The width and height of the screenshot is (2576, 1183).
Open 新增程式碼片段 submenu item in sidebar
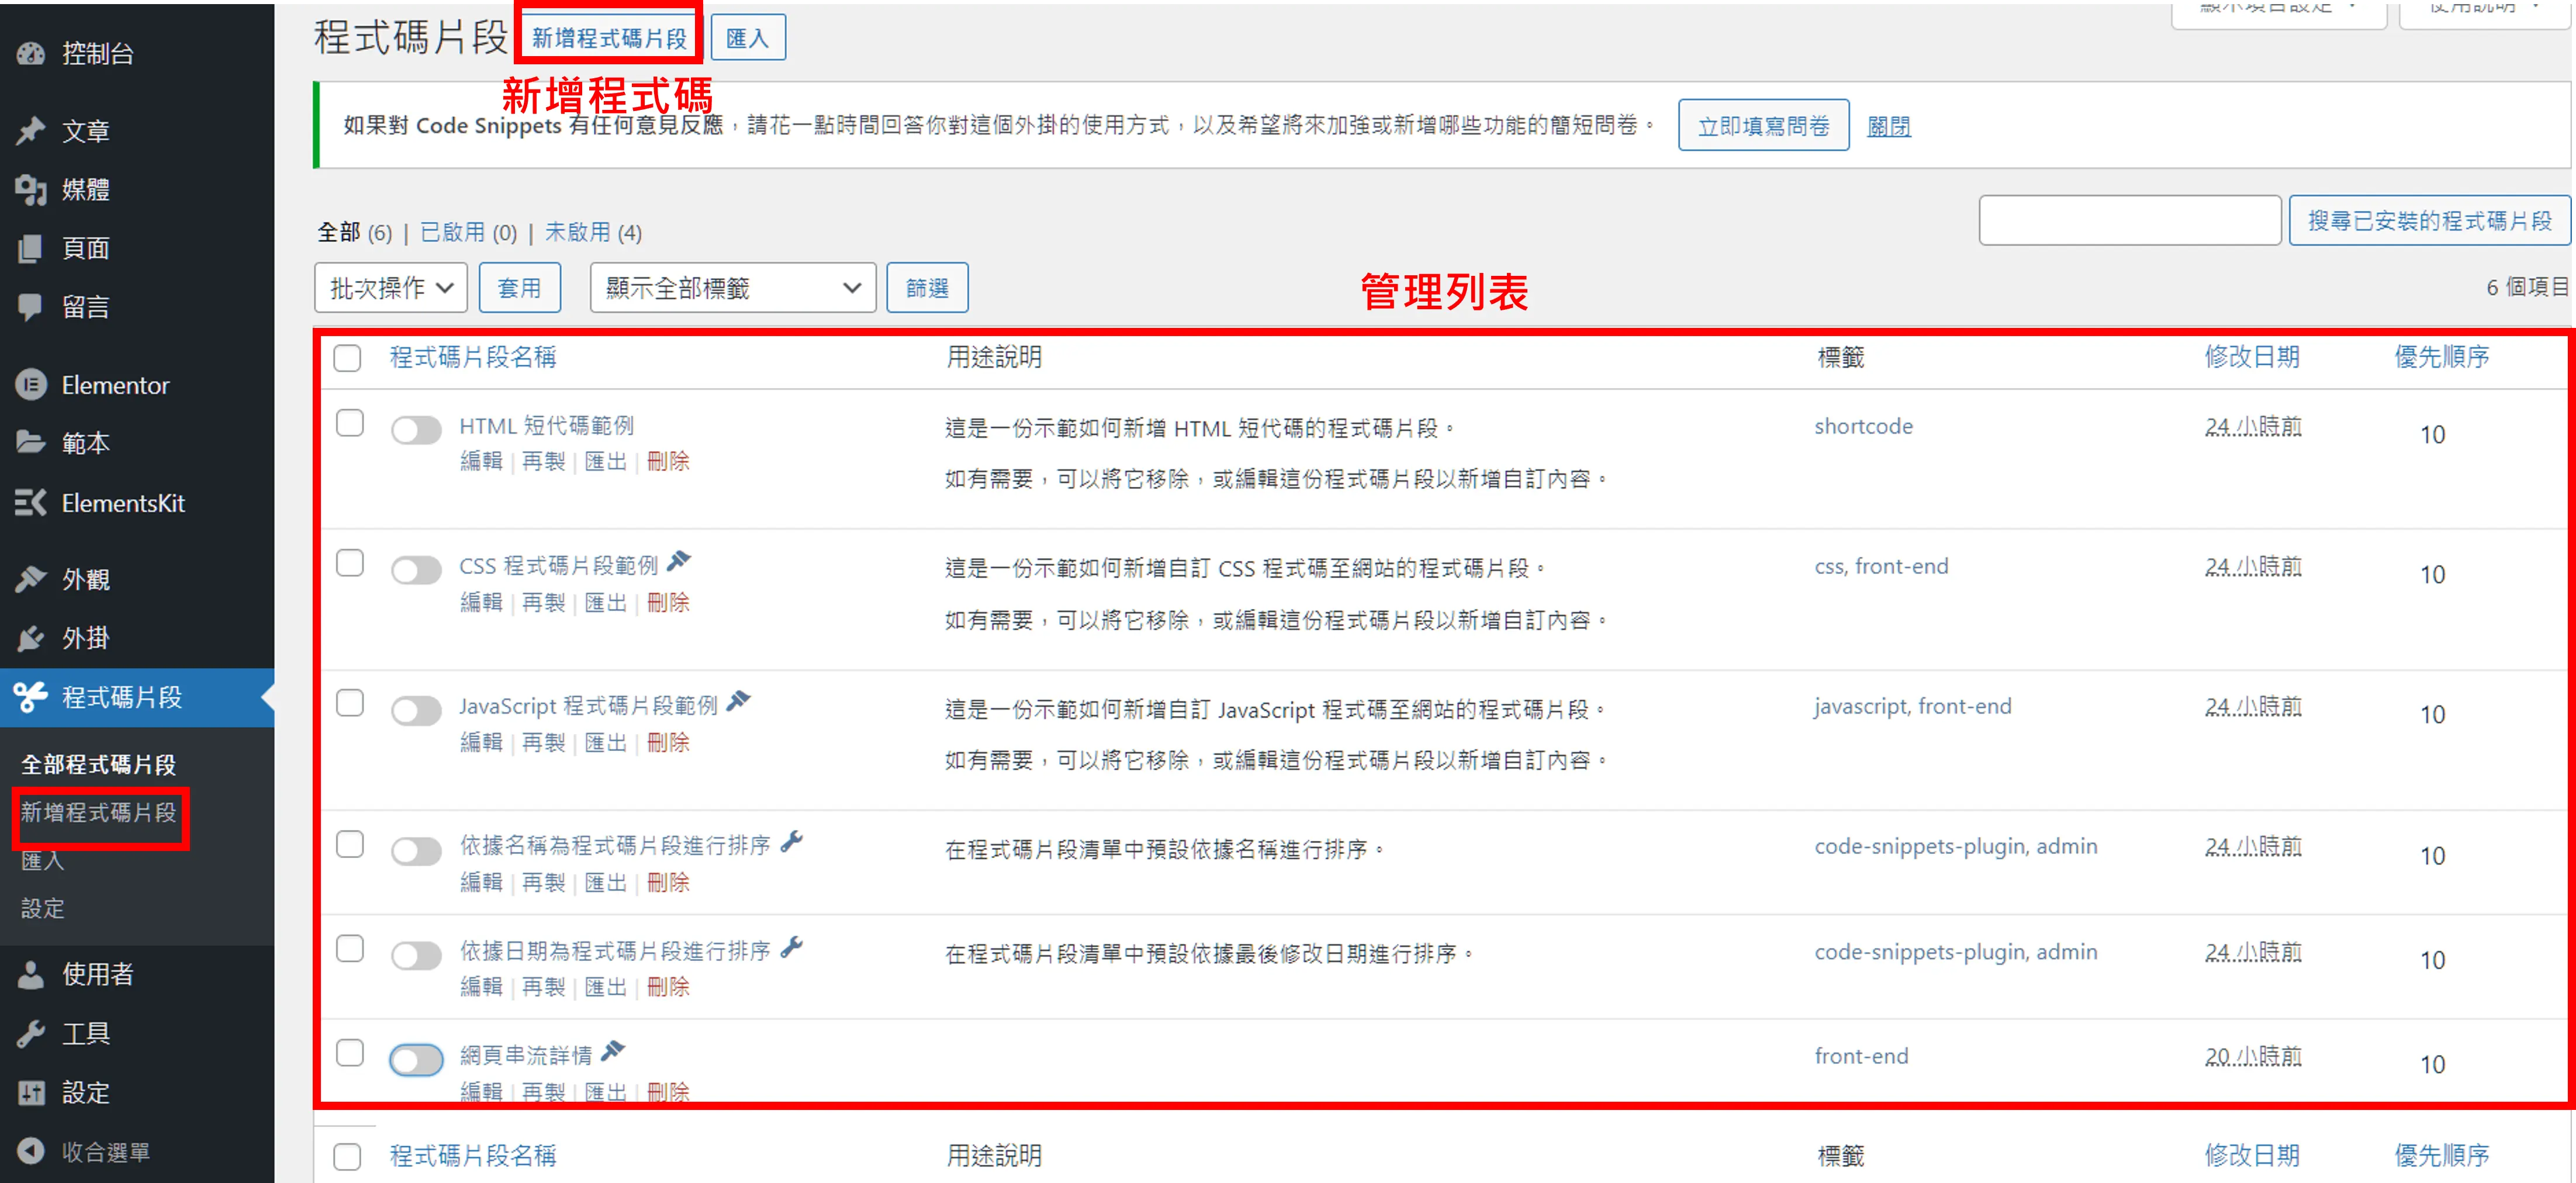pyautogui.click(x=98, y=812)
